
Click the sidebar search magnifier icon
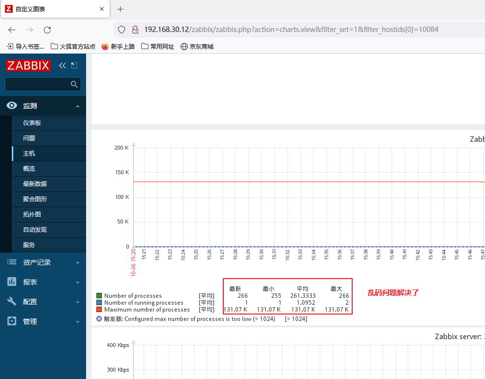pos(74,84)
